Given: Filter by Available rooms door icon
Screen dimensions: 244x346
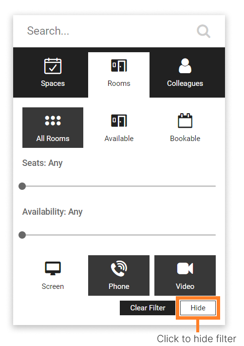Looking at the screenshot, I should 119,127.
